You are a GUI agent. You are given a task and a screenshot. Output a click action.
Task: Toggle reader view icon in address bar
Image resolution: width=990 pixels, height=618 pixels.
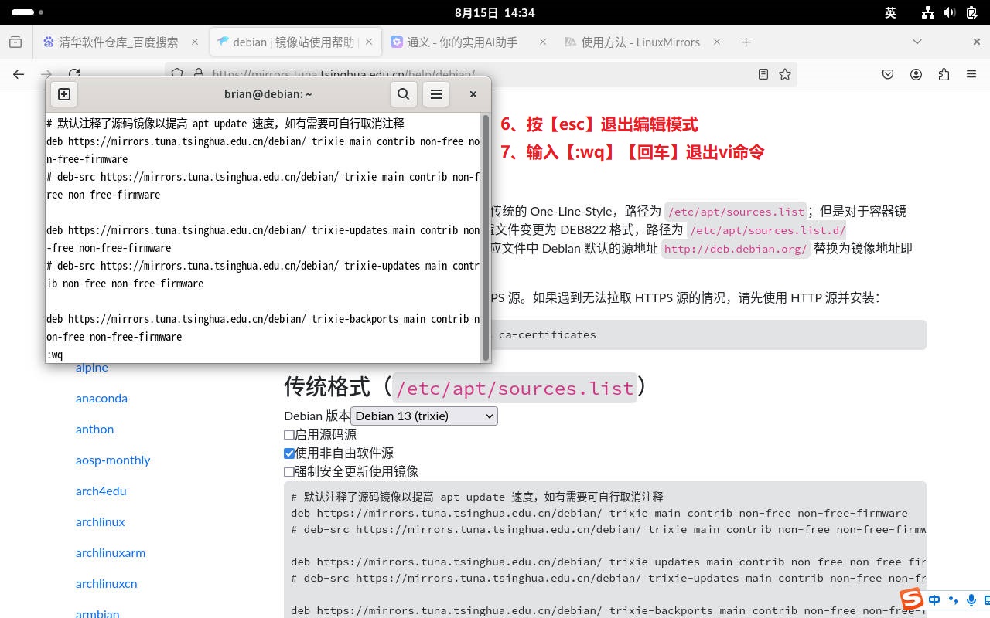pos(763,74)
